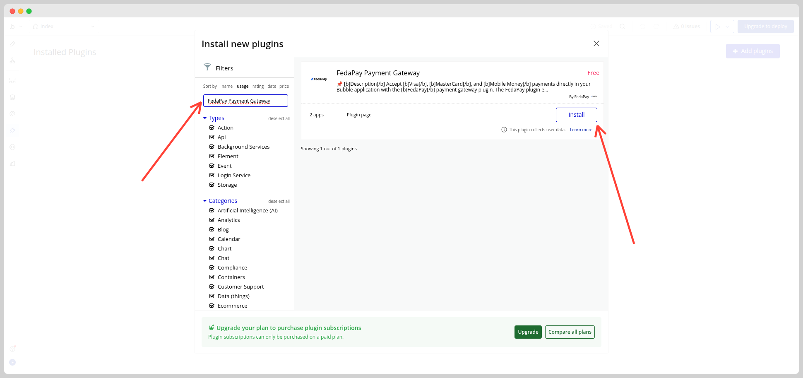Toggle the Element type checkbox
The width and height of the screenshot is (803, 378).
tap(212, 156)
